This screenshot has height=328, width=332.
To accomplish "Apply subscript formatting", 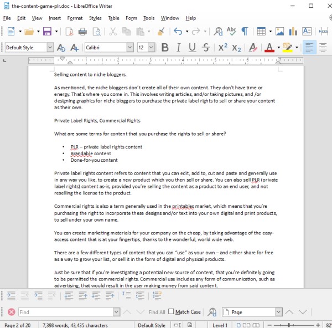I will point(236,48).
